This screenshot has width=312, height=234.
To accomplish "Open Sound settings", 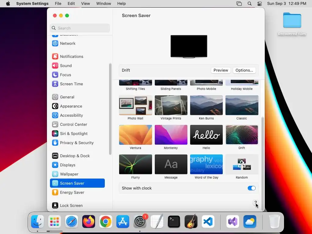I will click(x=77, y=66).
